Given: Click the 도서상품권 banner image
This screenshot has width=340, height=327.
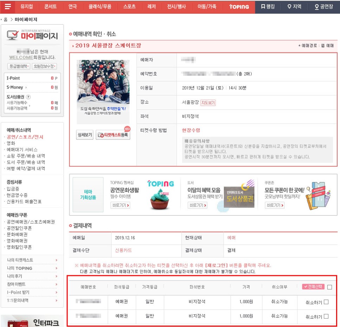Looking at the screenshot, I should click(x=239, y=197).
